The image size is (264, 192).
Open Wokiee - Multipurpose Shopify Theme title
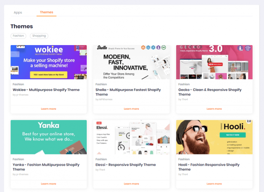point(46,90)
